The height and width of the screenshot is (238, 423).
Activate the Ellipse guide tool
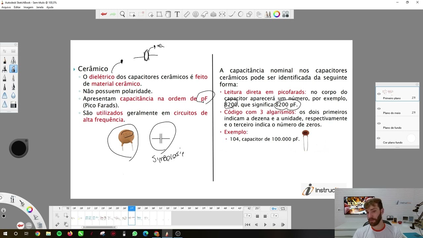click(x=196, y=14)
